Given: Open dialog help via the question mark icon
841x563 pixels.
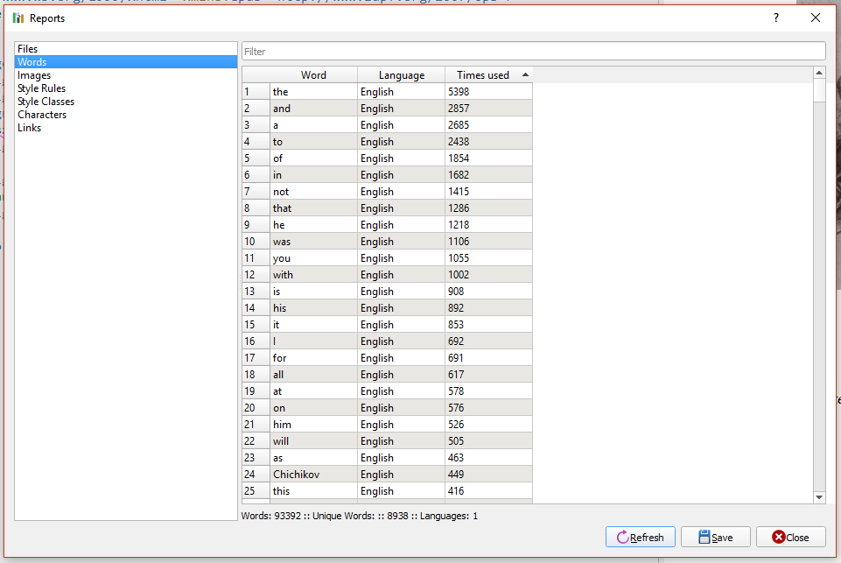Looking at the screenshot, I should pyautogui.click(x=775, y=18).
